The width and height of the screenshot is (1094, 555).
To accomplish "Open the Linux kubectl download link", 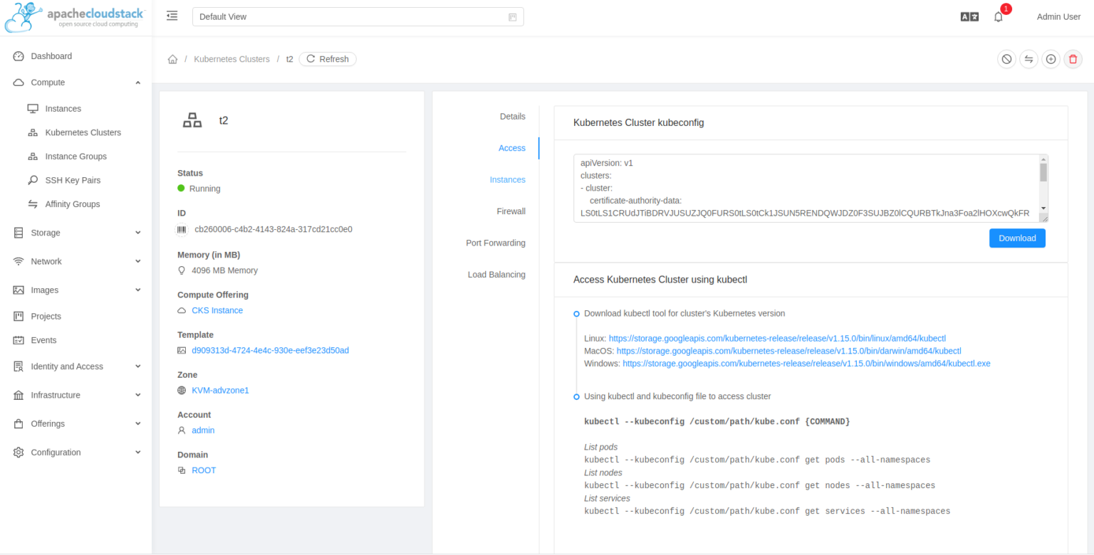I will tap(777, 339).
